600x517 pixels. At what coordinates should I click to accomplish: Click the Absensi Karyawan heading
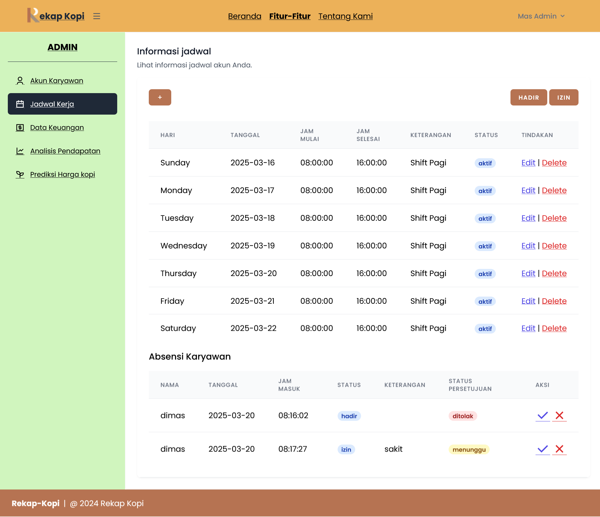click(x=190, y=356)
